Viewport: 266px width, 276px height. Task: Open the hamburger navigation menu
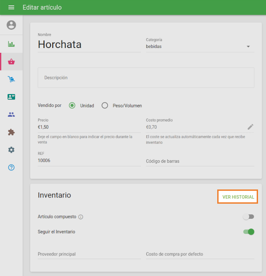click(12, 8)
